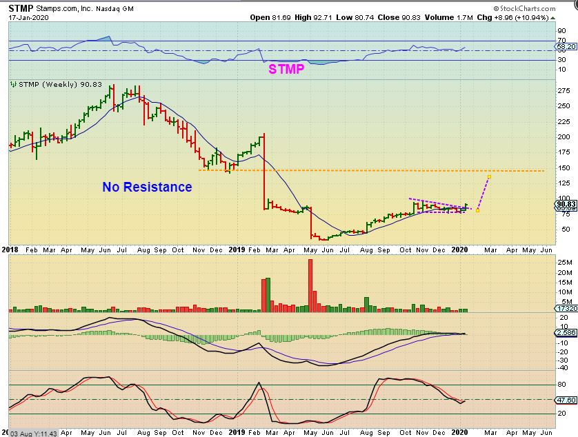
Task: Click the Stamps.com, Inc. company name
Action: pyautogui.click(x=65, y=8)
